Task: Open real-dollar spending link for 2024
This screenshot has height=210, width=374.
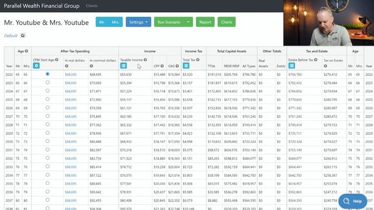Action: coord(71,91)
